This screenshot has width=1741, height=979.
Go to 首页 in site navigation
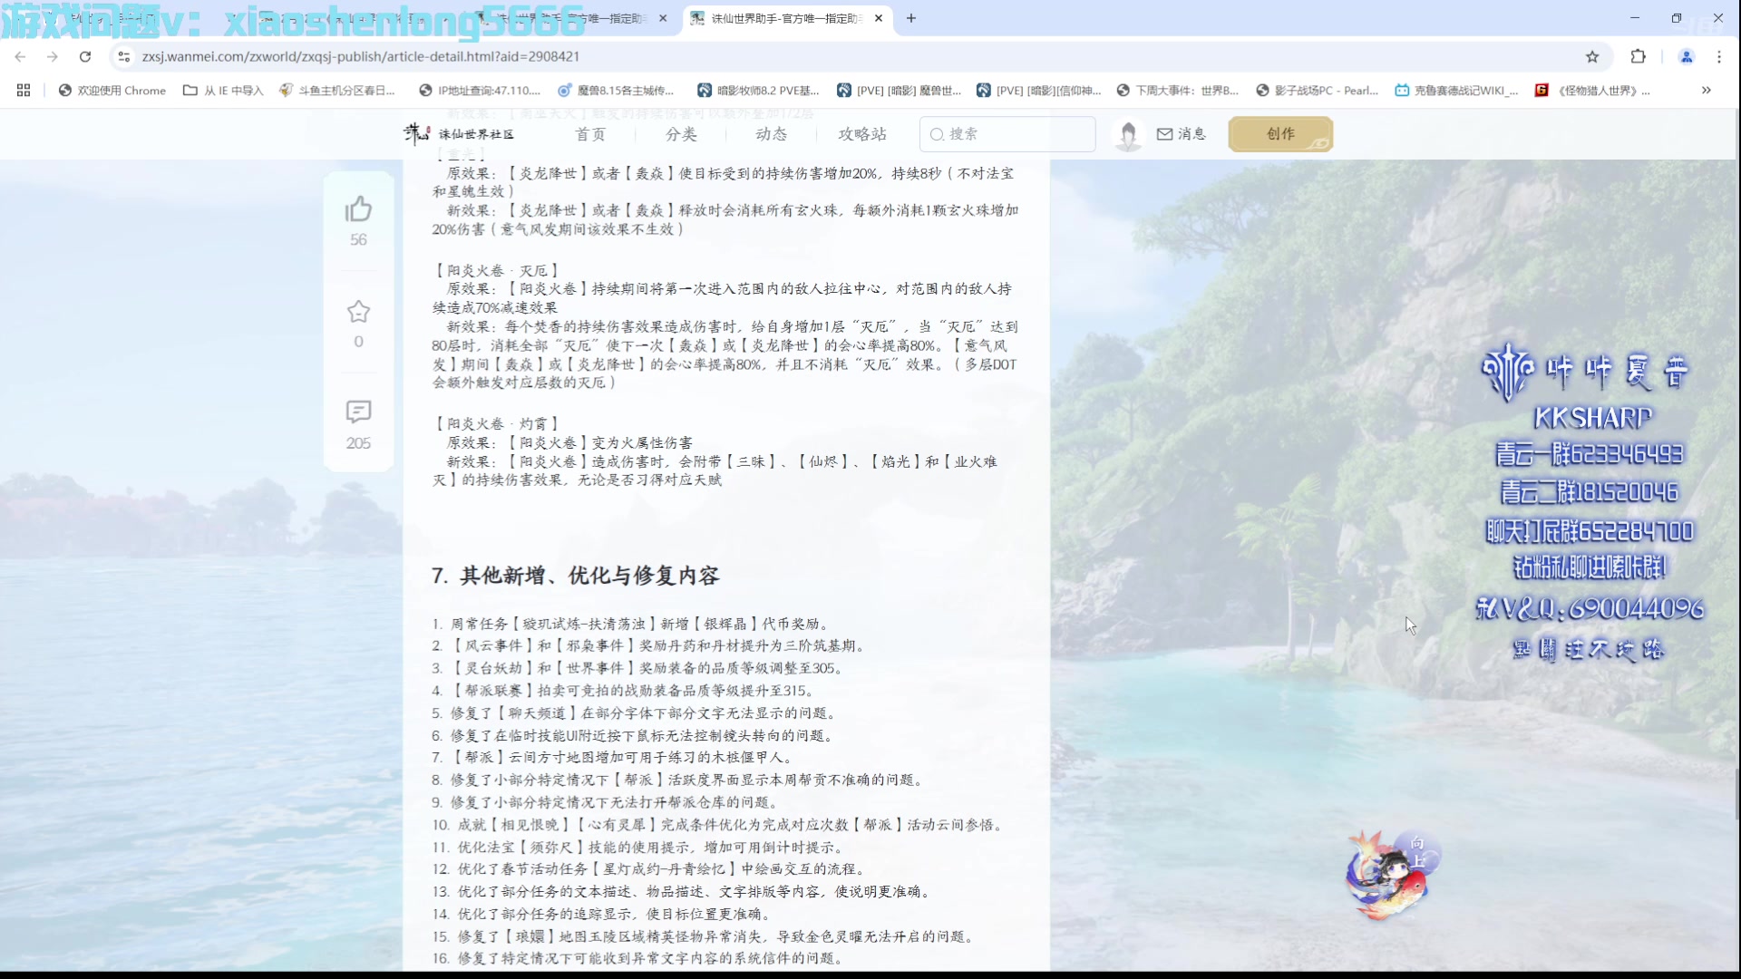pos(590,134)
